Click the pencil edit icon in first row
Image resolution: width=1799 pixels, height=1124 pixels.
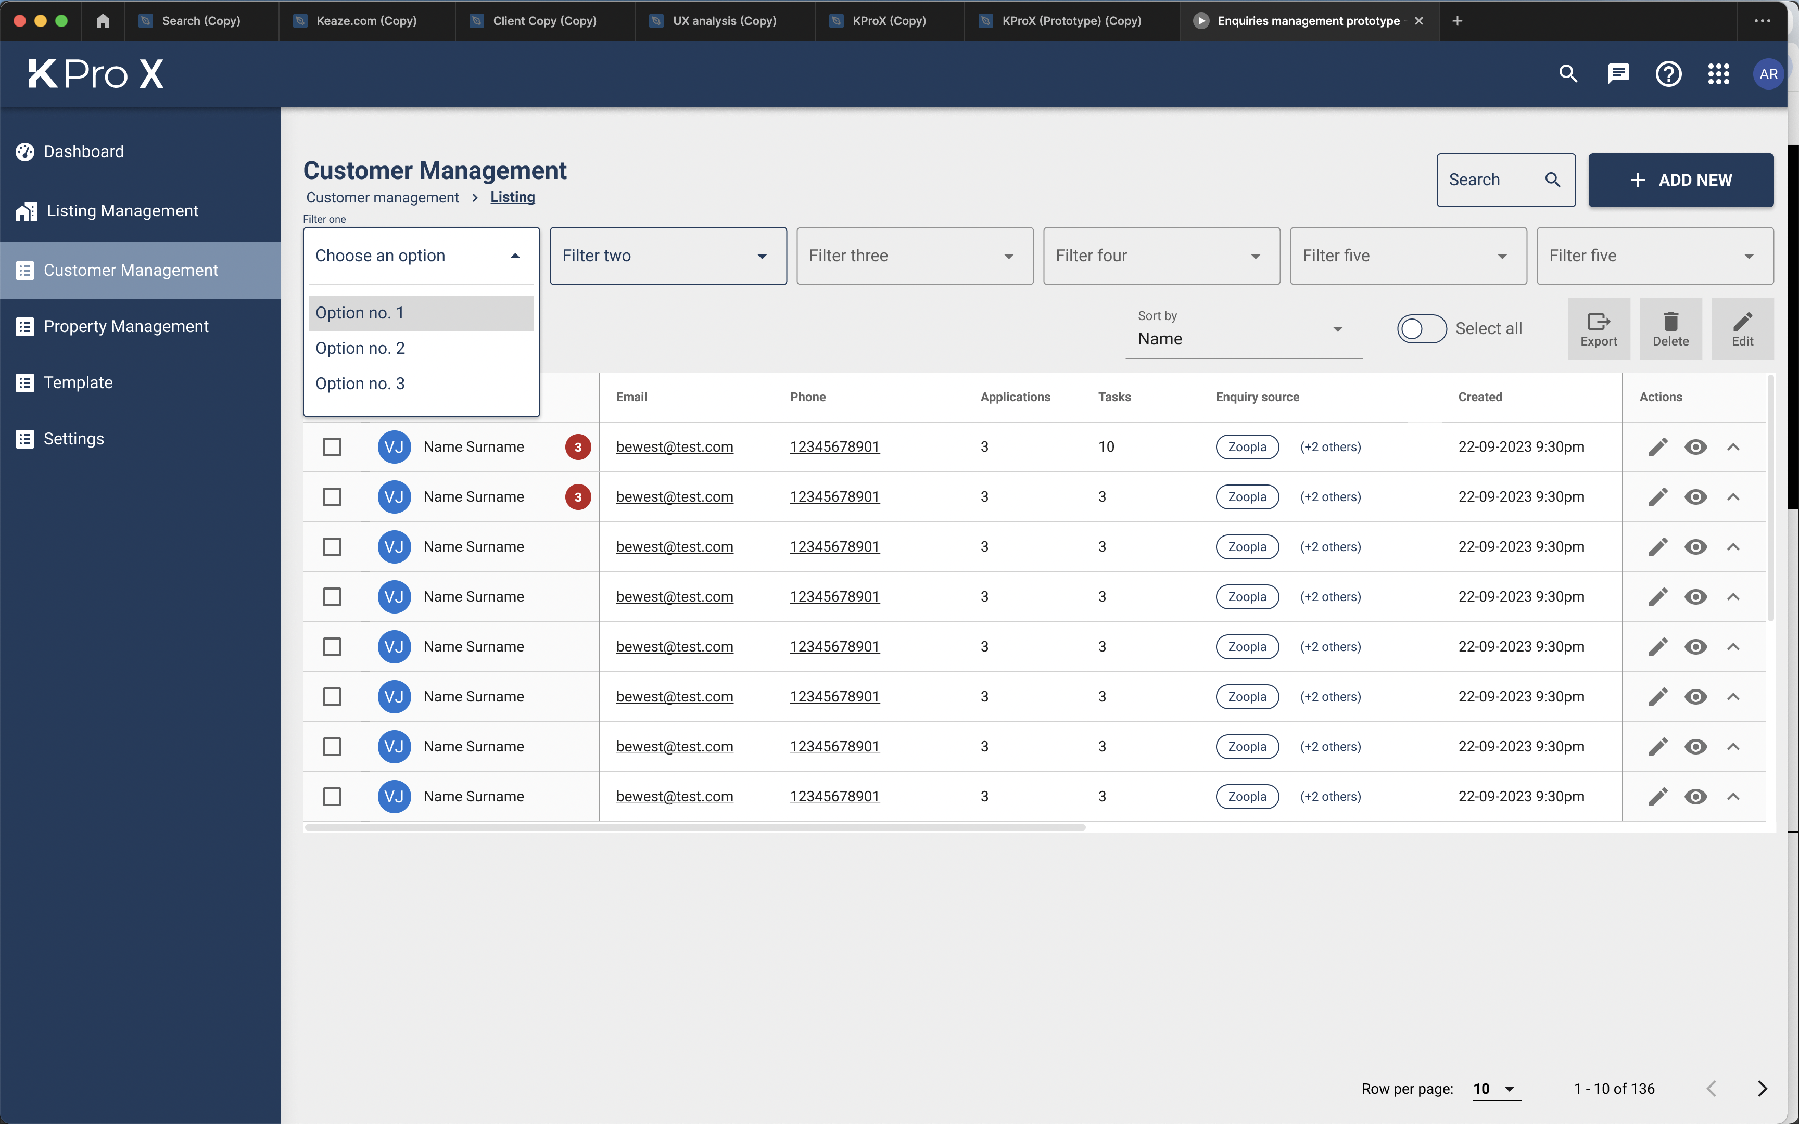point(1658,447)
